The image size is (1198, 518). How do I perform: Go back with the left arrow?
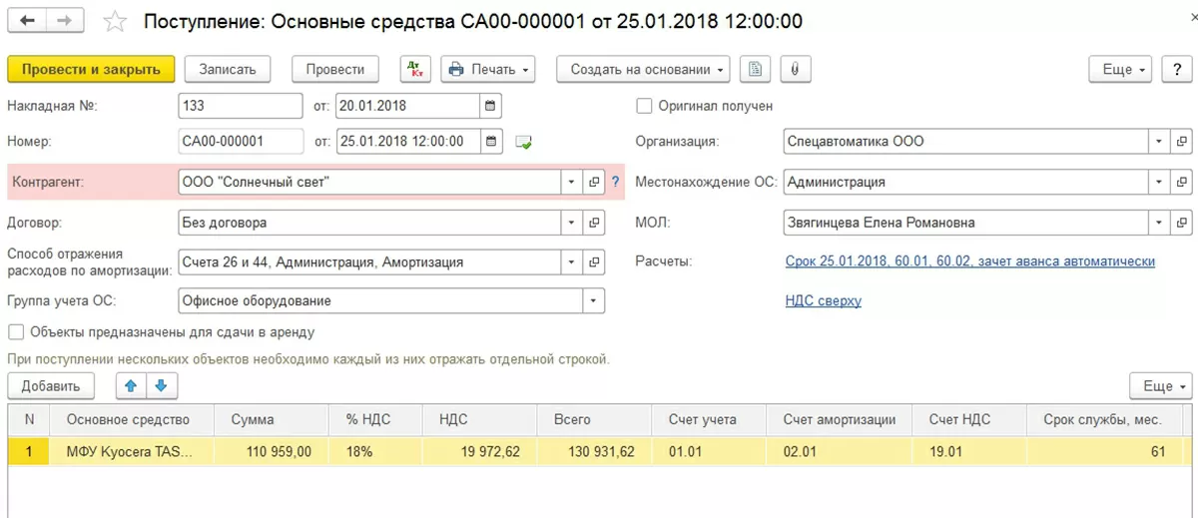point(28,20)
